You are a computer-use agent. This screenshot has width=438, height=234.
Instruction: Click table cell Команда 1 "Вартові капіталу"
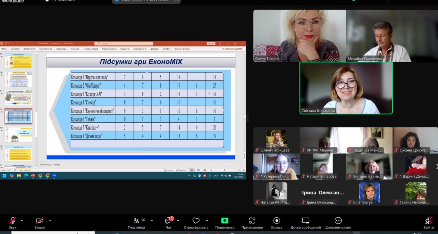(x=93, y=77)
